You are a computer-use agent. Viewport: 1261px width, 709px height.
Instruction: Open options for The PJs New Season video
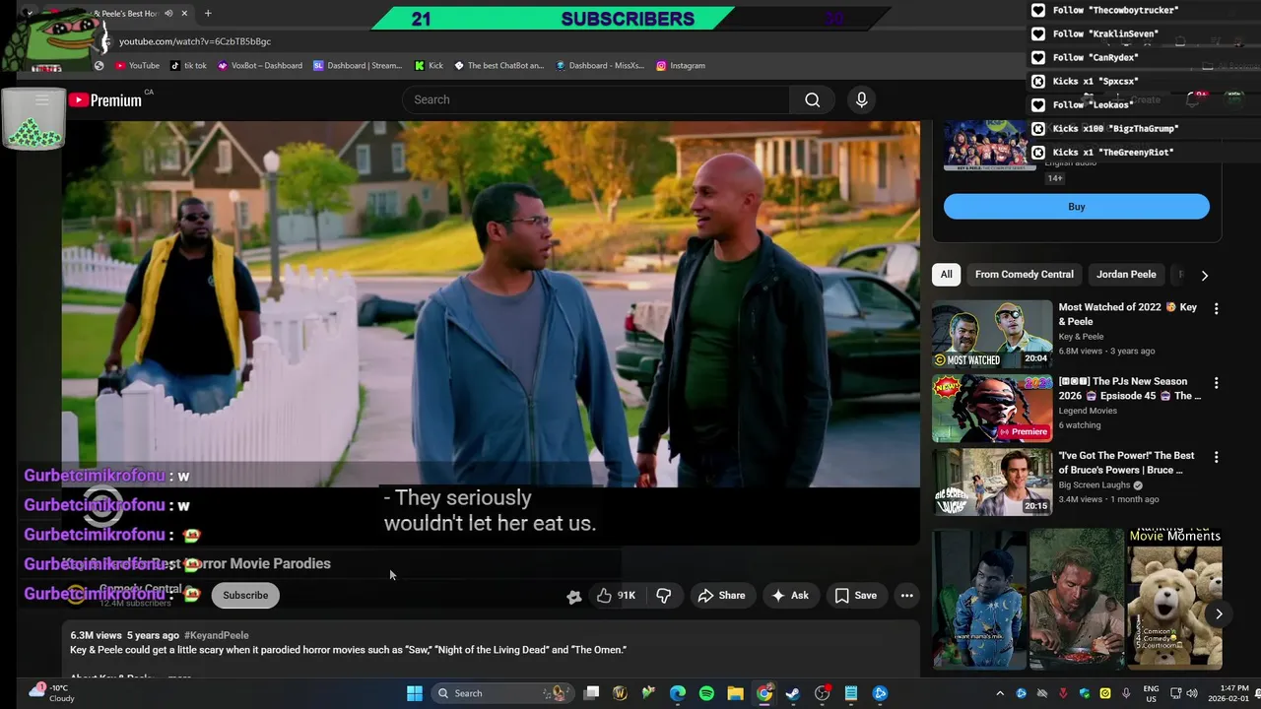tap(1216, 382)
